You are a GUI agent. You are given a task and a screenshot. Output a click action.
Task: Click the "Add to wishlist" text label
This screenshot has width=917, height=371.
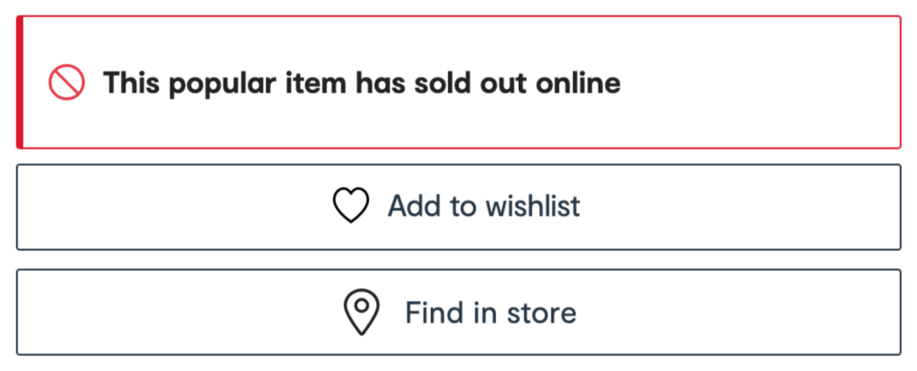[484, 206]
